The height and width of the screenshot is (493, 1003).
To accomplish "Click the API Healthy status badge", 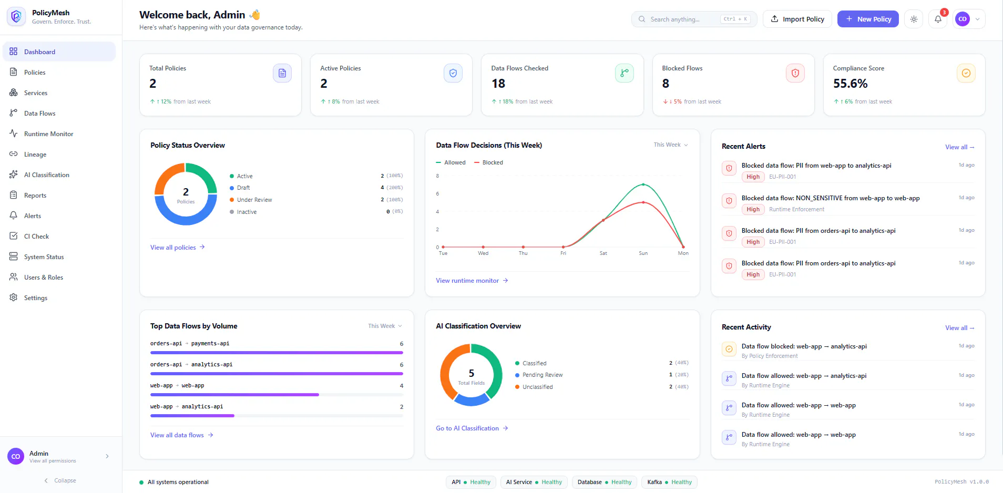I will (x=471, y=482).
